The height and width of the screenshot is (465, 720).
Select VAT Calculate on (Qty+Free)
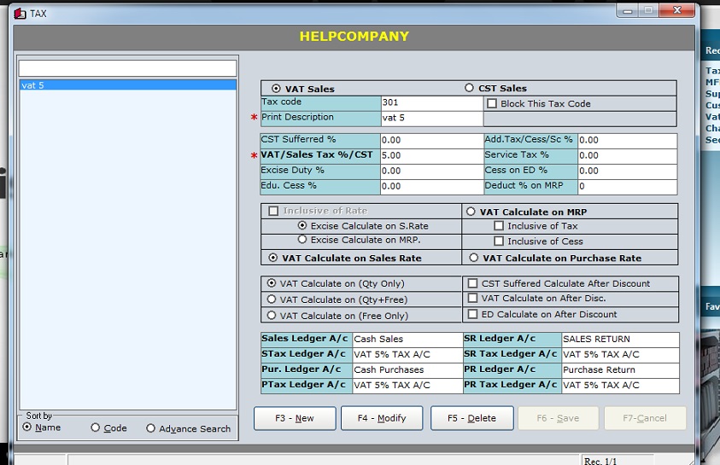click(272, 299)
